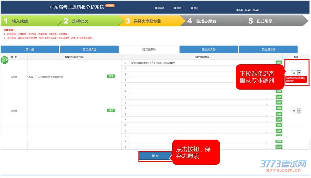
Task: Open B志愿 服从 dropdown showing 是
Action: tap(296, 111)
